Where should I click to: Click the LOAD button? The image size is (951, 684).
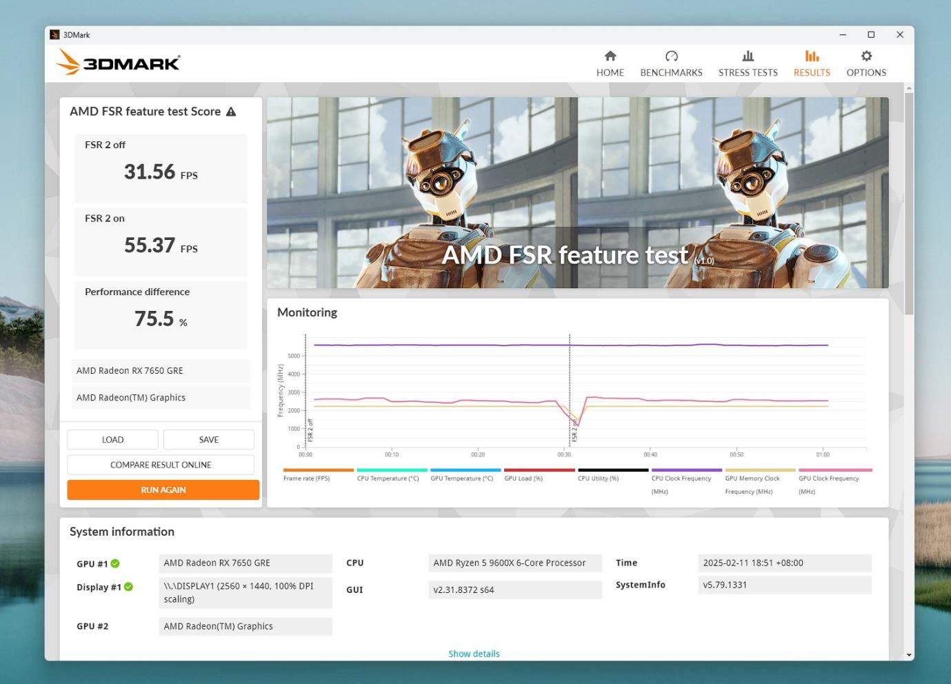point(112,439)
